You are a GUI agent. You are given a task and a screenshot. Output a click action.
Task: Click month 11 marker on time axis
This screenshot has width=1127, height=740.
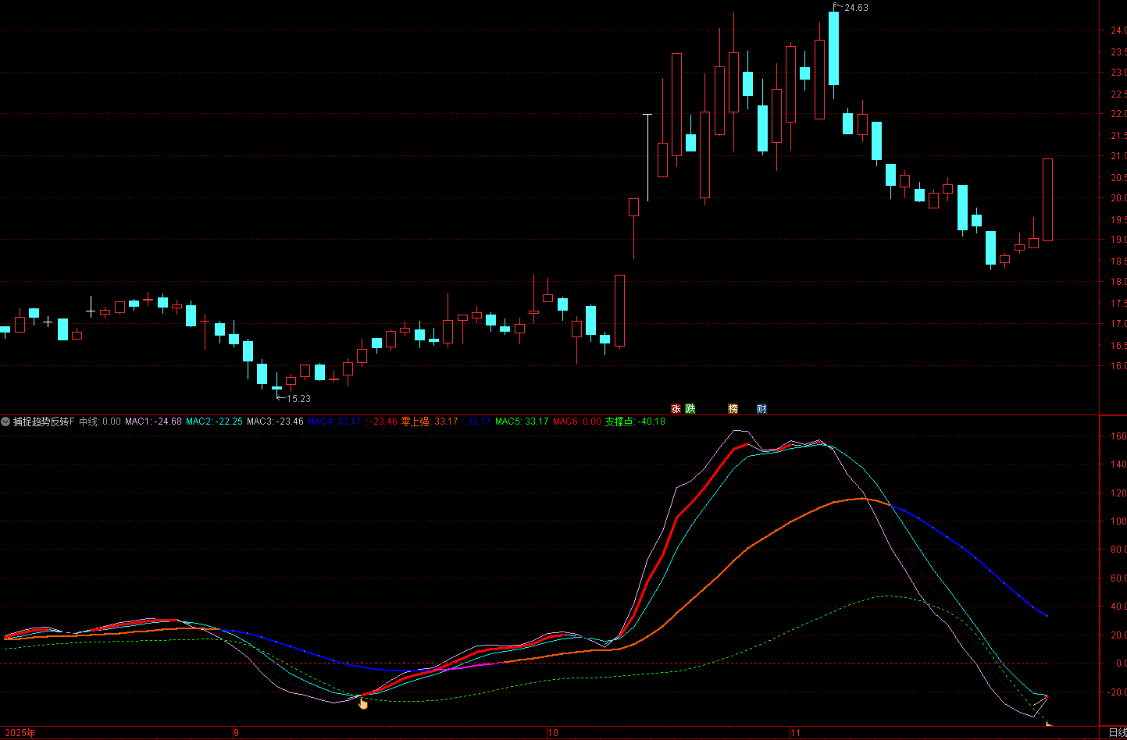tap(795, 733)
